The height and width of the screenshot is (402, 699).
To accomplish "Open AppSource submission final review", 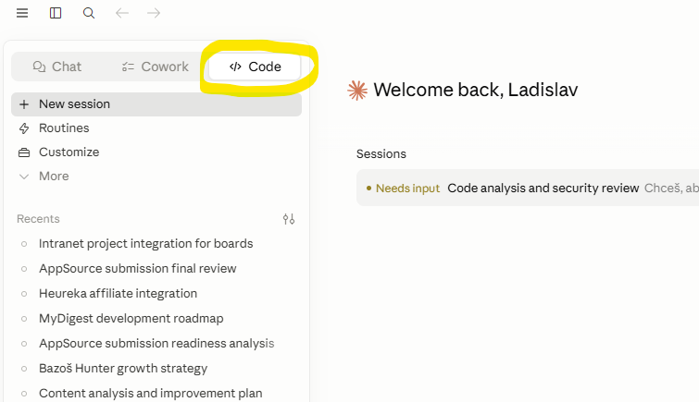I will click(137, 268).
